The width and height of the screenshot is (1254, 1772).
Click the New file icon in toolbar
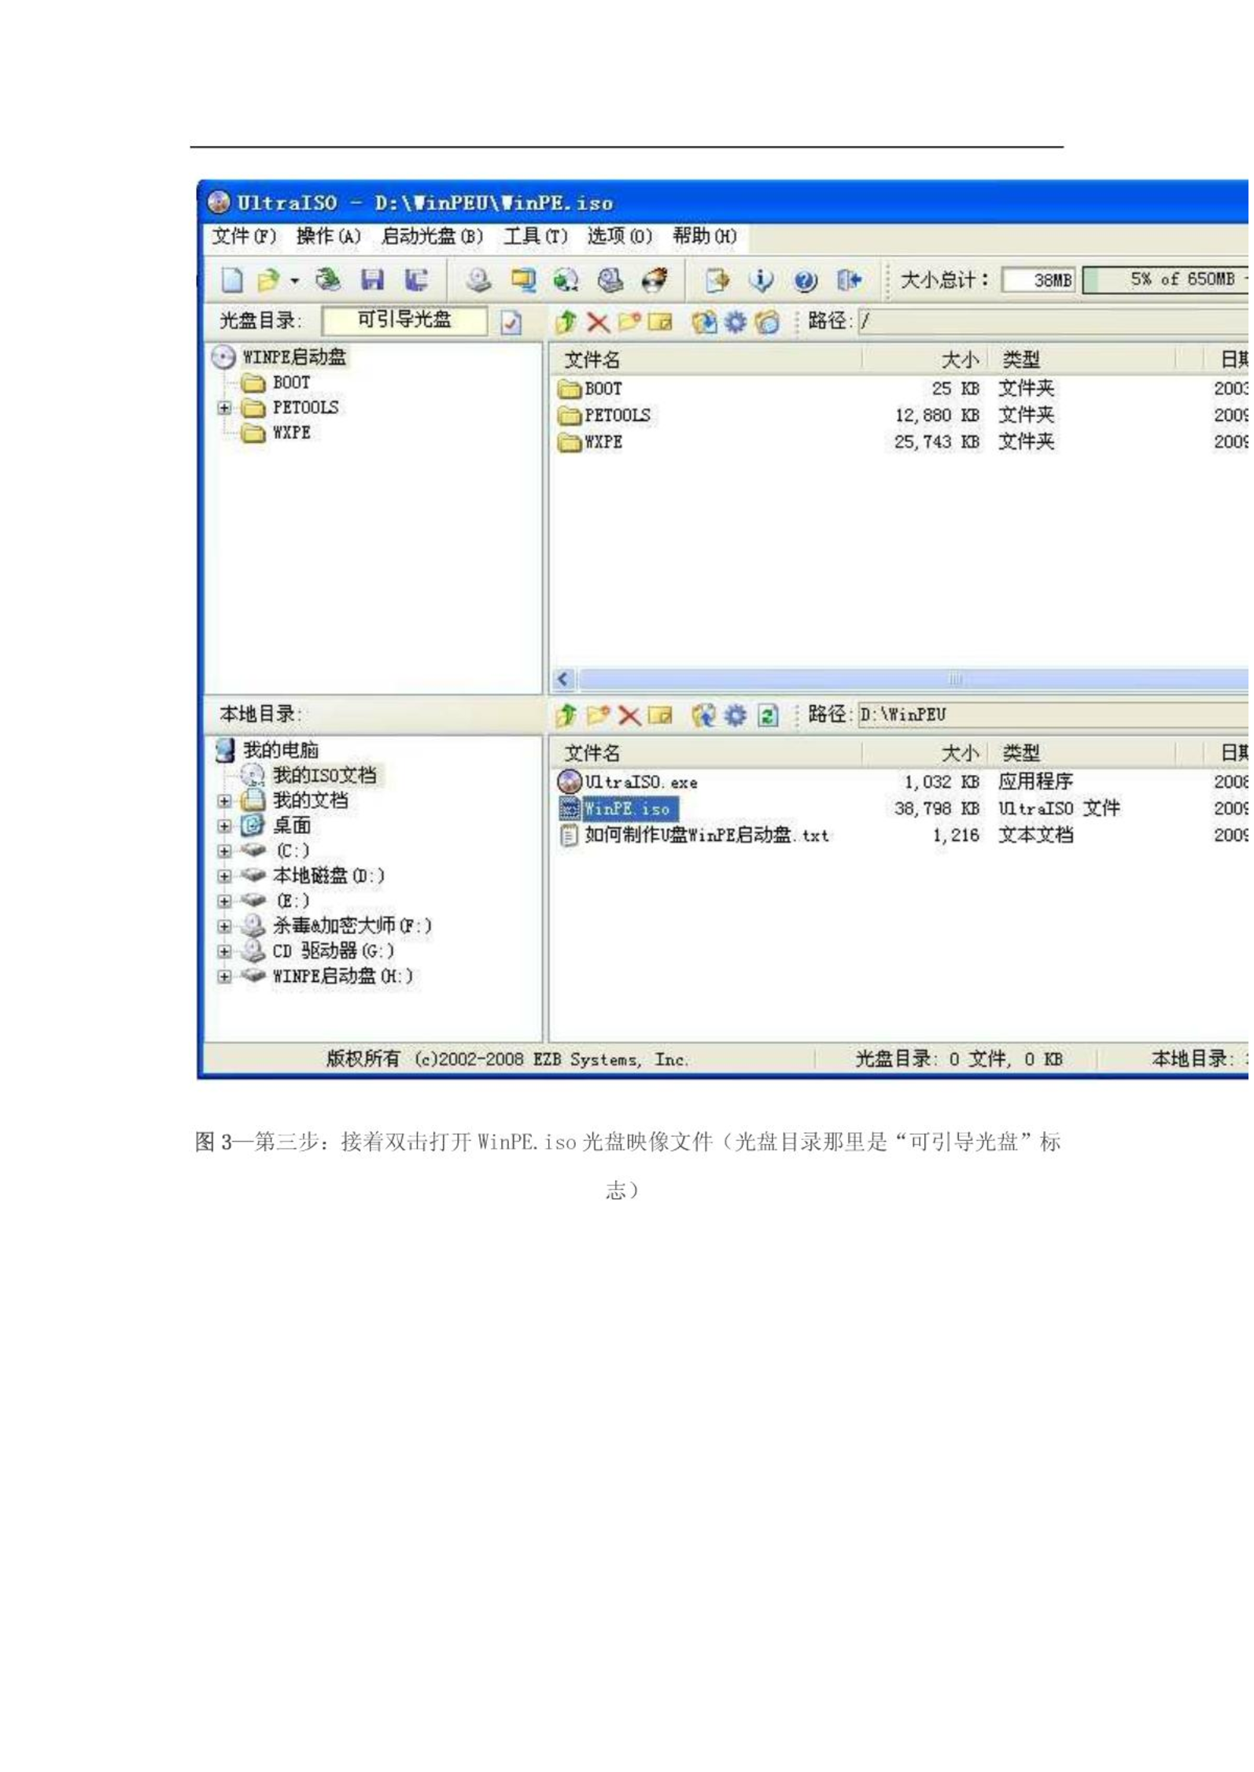pos(232,281)
